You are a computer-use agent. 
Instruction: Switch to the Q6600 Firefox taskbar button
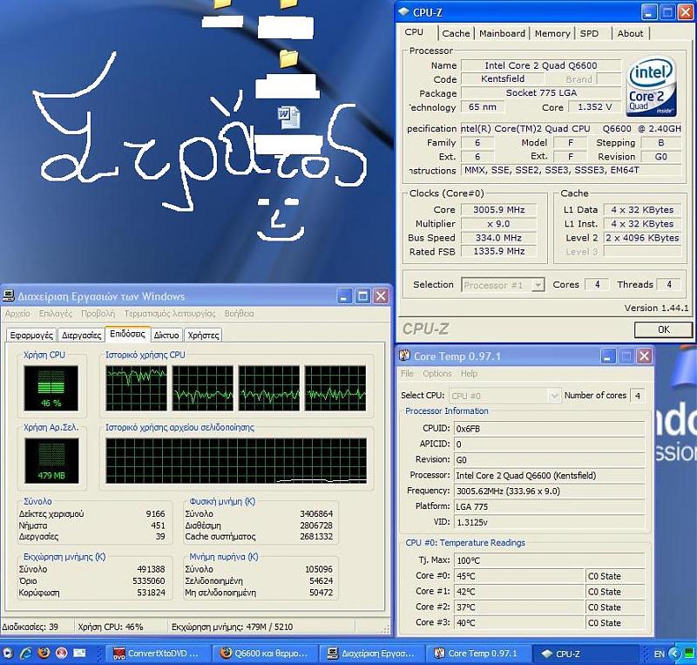tap(264, 654)
